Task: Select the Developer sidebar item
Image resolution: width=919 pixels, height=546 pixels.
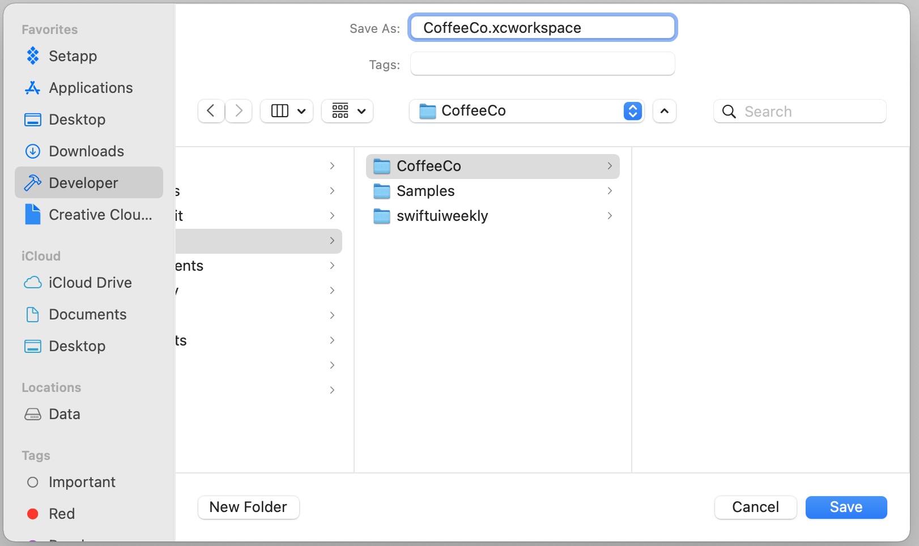Action: [x=83, y=183]
